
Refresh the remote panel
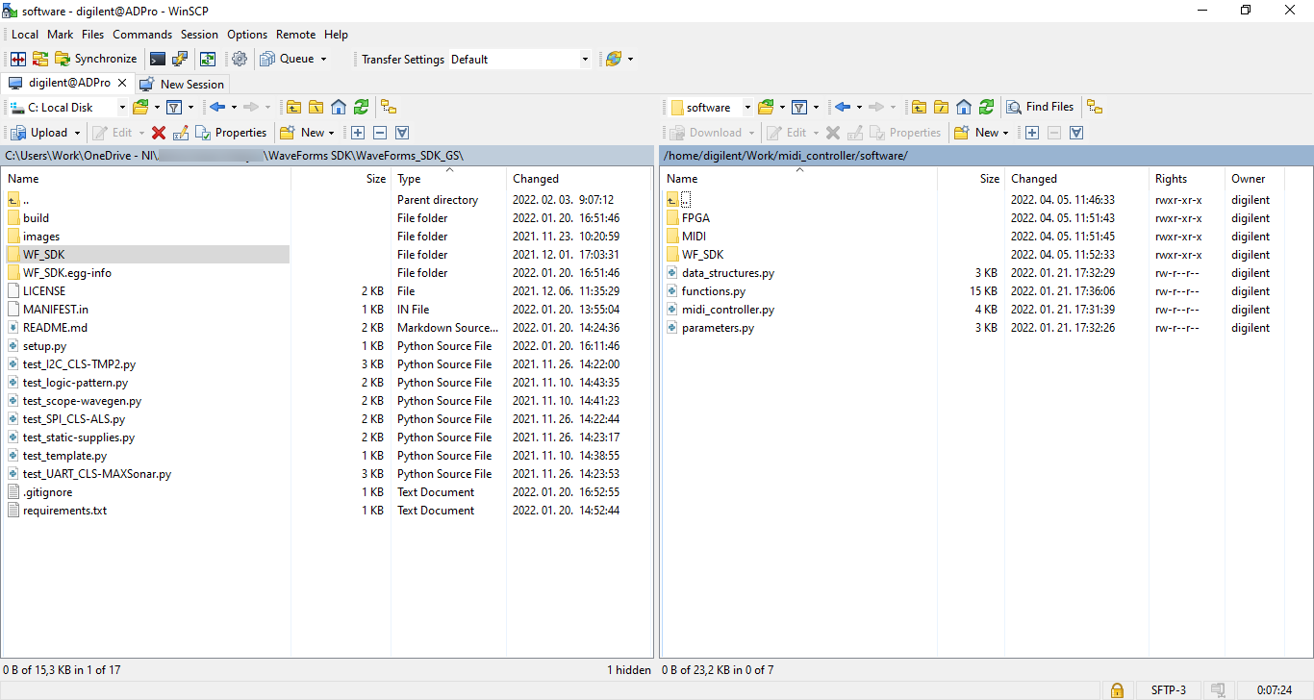(986, 107)
